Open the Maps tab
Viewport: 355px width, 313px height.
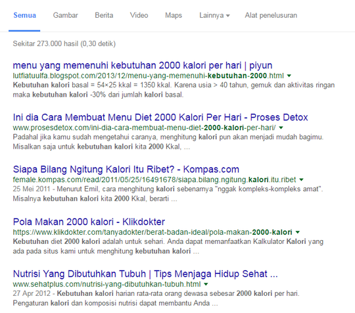[x=174, y=15]
